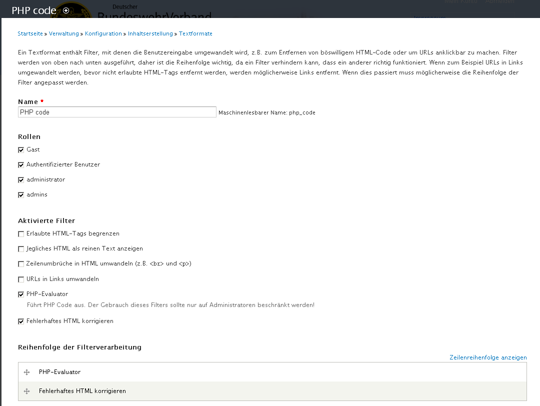
Task: Enable URLs in Links umwandeln filter
Action: (21, 279)
